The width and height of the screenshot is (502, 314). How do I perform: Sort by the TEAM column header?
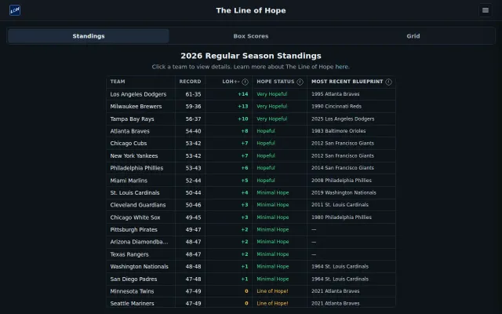118,82
